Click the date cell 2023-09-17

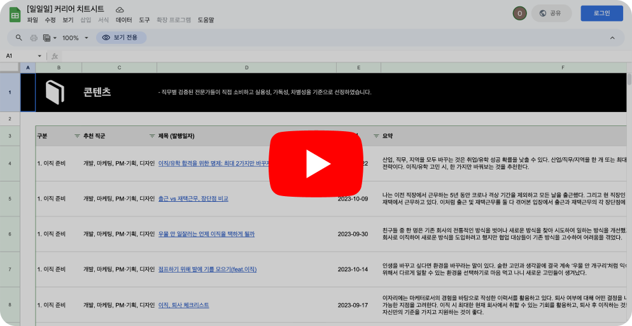tap(353, 305)
